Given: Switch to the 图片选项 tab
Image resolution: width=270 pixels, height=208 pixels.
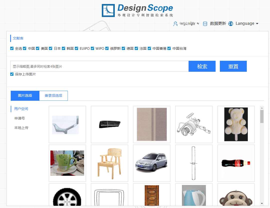Looking at the screenshot, I should 25,95.
